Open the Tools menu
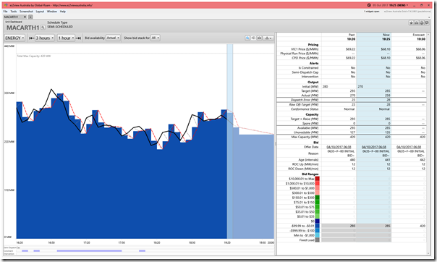 click(14, 12)
